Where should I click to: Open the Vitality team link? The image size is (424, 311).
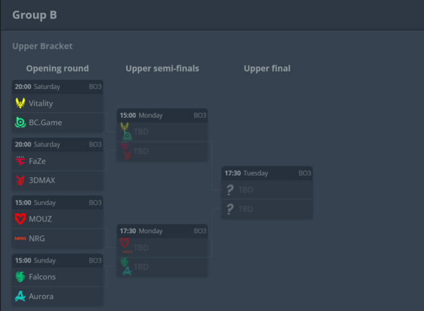(41, 103)
